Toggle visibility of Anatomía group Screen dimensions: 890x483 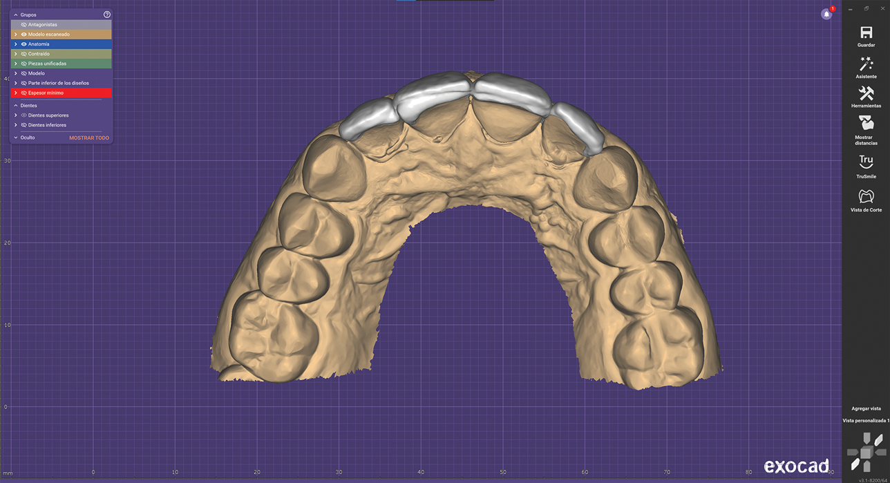pos(24,44)
